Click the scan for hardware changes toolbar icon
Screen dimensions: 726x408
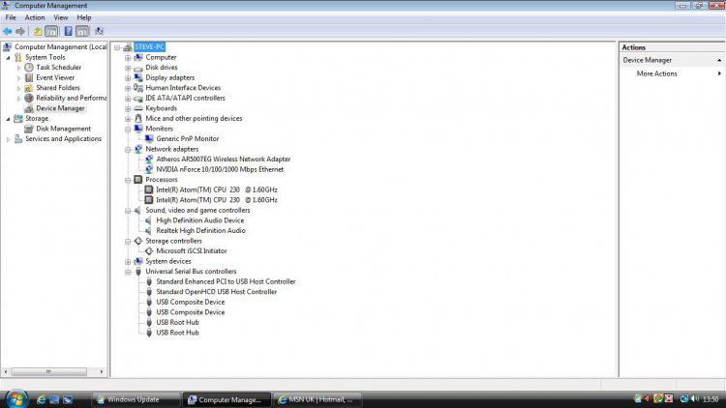[99, 31]
